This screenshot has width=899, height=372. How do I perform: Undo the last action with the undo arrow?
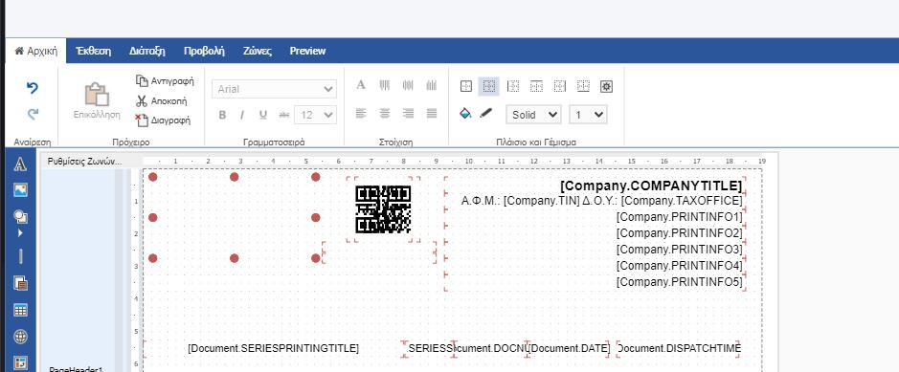click(x=33, y=88)
